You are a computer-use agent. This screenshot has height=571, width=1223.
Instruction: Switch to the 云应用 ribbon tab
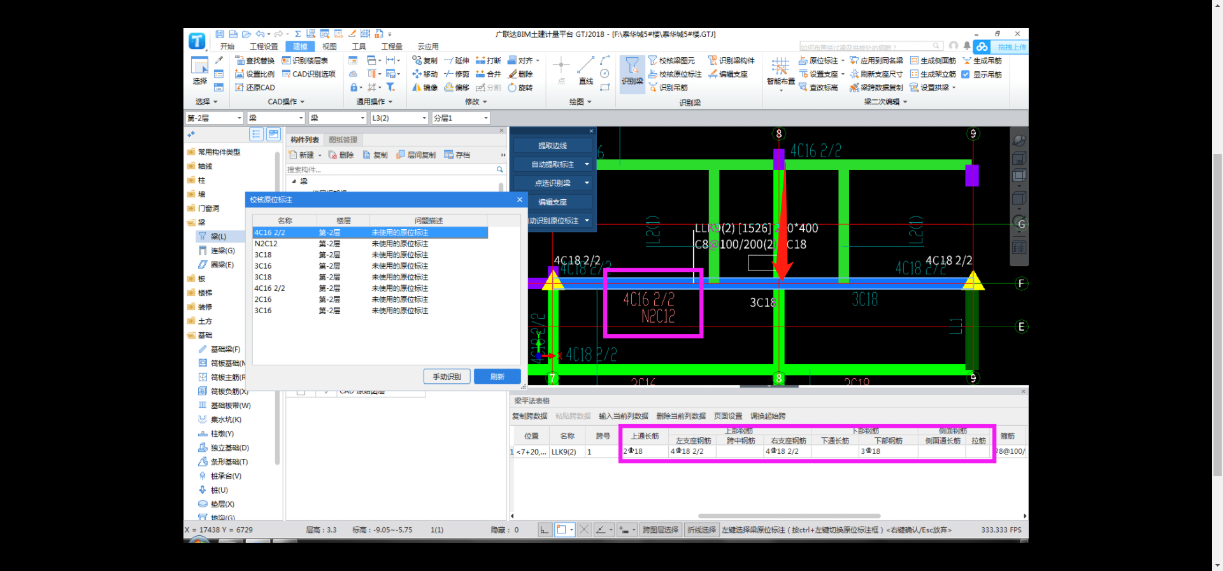[428, 46]
